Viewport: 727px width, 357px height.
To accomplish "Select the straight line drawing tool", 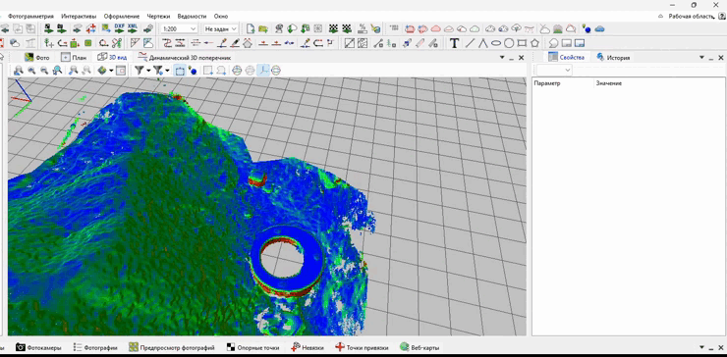I will tap(470, 43).
